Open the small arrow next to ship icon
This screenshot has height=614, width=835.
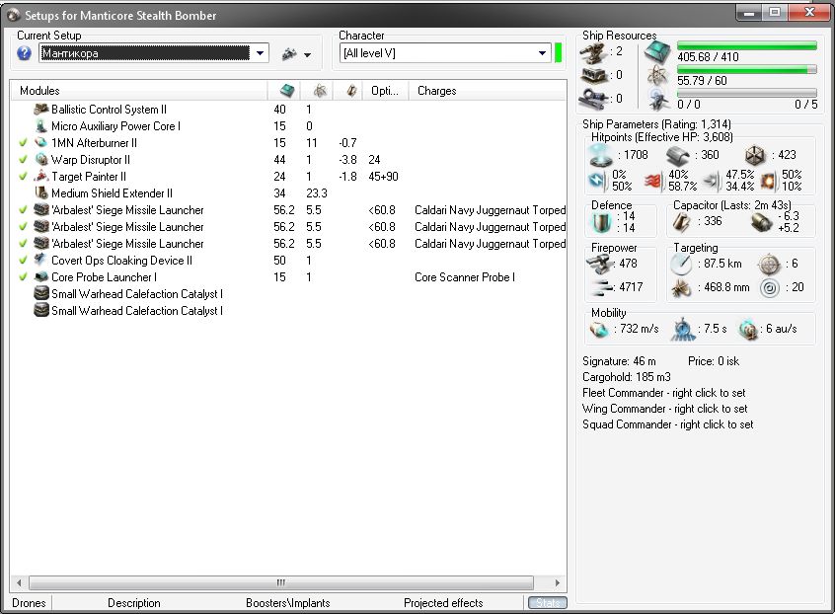[307, 55]
